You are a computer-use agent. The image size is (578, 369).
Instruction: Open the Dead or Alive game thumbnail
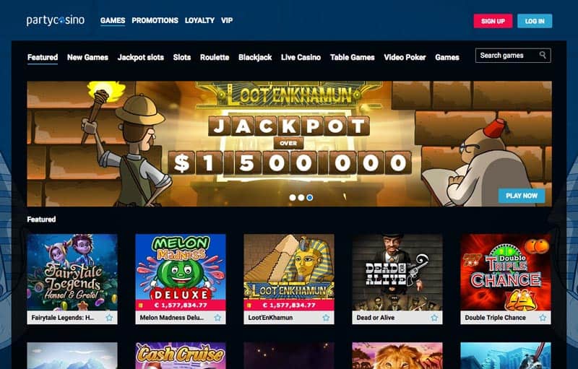pyautogui.click(x=397, y=272)
